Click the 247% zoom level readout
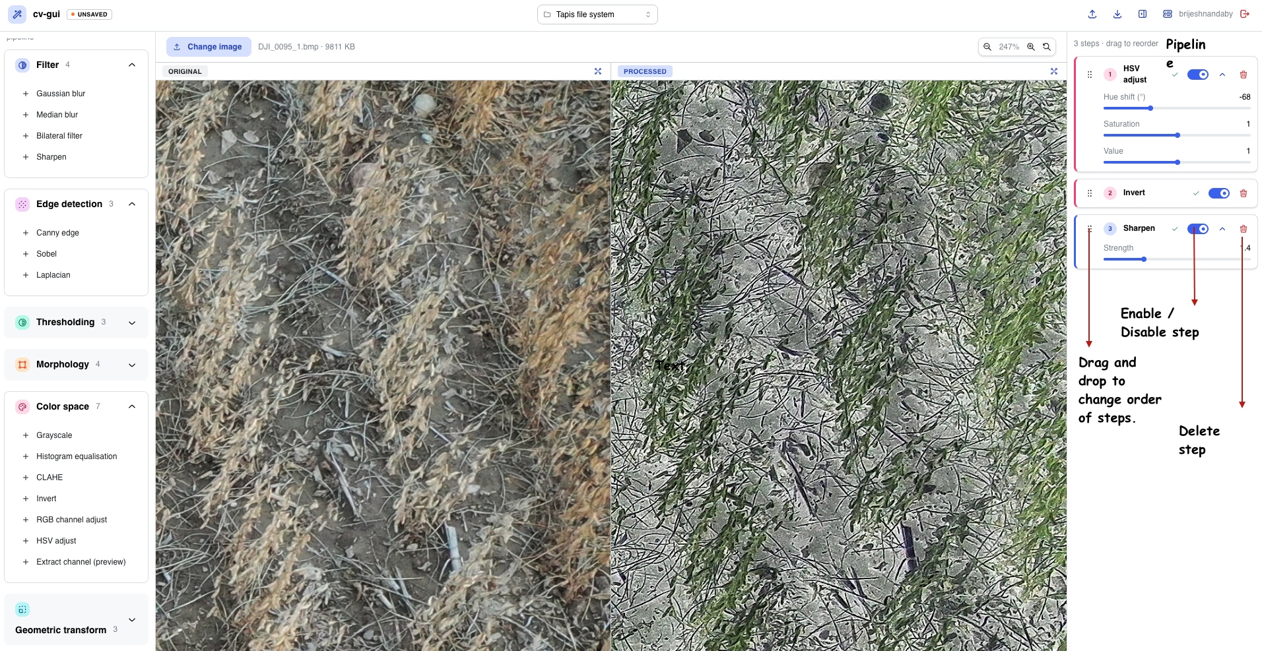Screen dimensions: 1262x651 tap(1009, 47)
